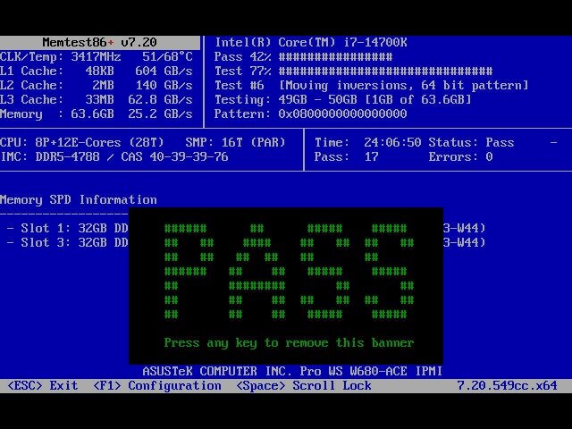Click the Pass: 17 counter
Screen dimensions: 572x429
(x=347, y=157)
